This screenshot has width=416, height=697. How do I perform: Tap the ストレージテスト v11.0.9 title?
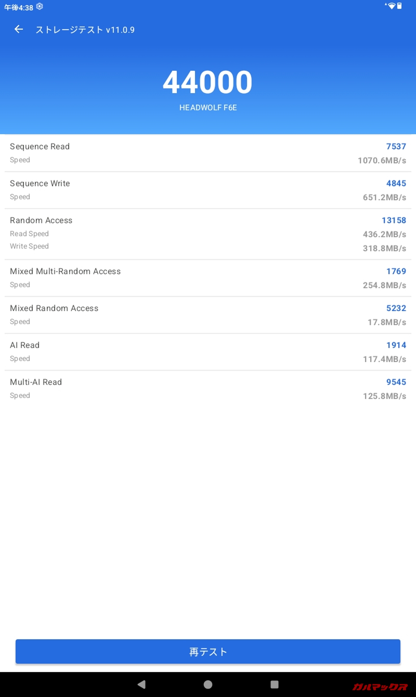[x=85, y=30]
